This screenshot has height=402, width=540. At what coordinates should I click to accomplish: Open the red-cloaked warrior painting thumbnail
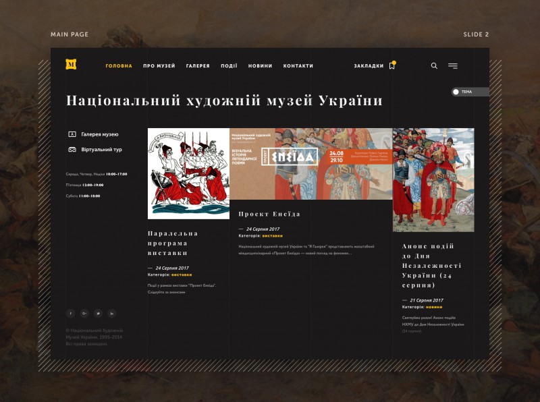click(x=433, y=180)
